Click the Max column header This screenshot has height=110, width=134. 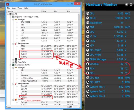72,11
